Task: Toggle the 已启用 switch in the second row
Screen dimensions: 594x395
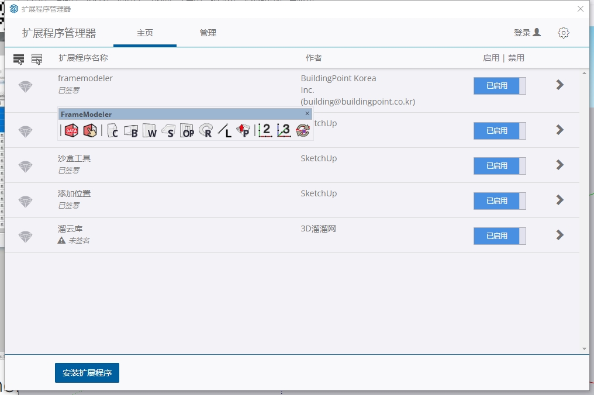Action: [500, 131]
